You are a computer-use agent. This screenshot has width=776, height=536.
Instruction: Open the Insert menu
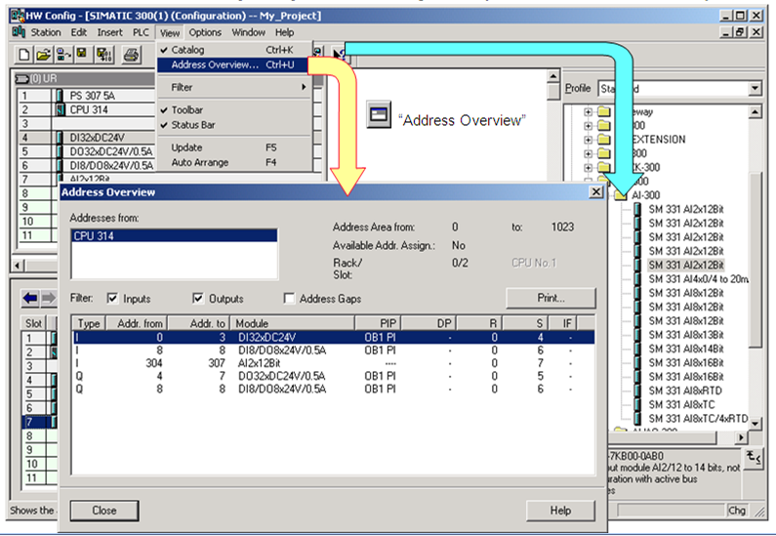coord(109,32)
